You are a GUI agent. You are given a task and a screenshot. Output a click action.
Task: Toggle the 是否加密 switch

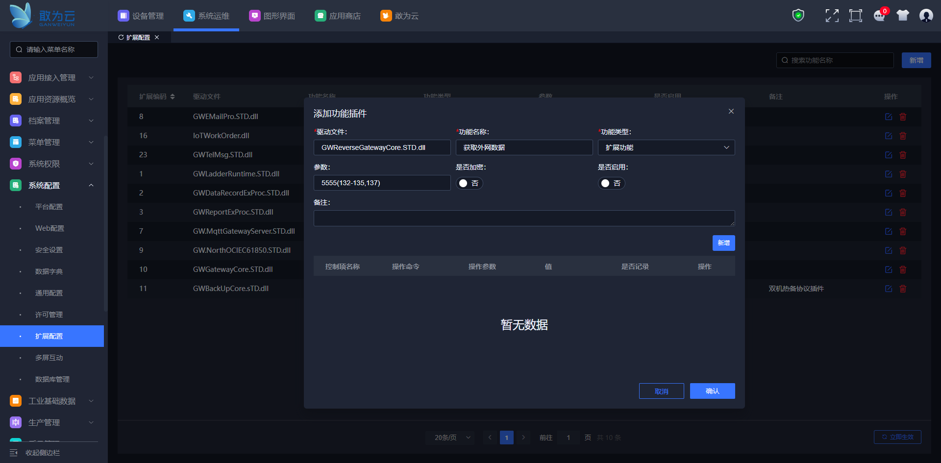(x=469, y=183)
